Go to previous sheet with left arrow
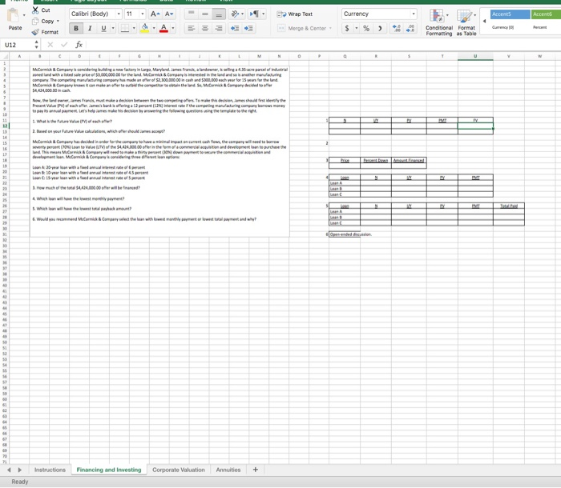The height and width of the screenshot is (488, 561). tap(9, 470)
